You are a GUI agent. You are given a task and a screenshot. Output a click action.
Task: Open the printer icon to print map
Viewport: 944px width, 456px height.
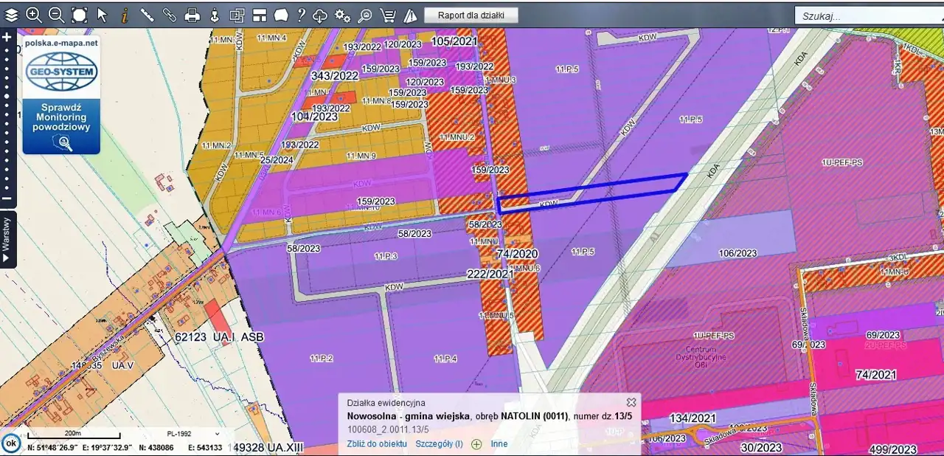point(192,15)
